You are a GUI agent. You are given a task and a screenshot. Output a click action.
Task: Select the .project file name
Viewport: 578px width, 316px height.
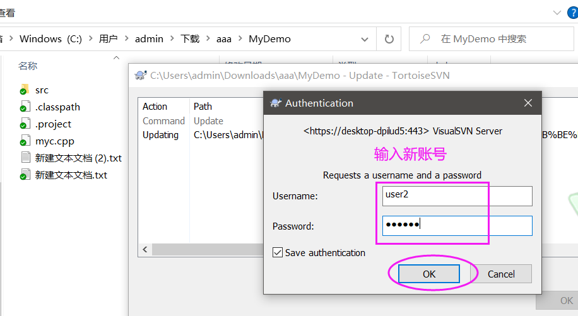pyautogui.click(x=53, y=124)
